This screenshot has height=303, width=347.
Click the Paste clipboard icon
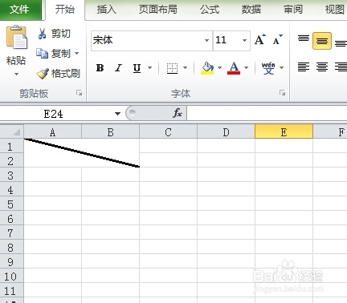(17, 37)
